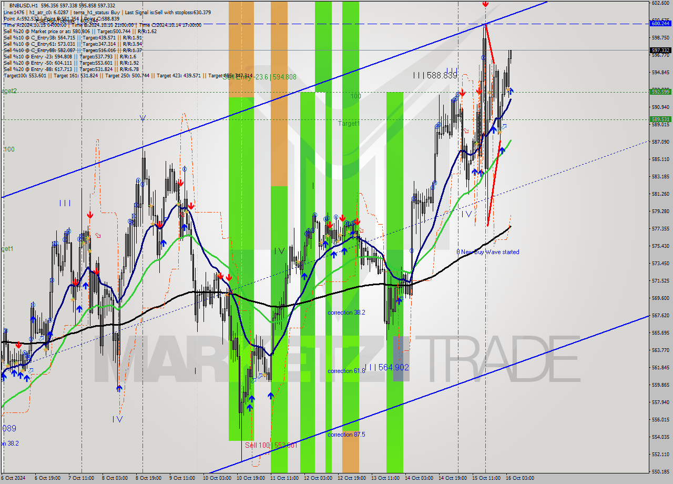Click the 'Target100: 553.601' info line
Viewport: 673px width, 484px height.
pyautogui.click(x=128, y=76)
